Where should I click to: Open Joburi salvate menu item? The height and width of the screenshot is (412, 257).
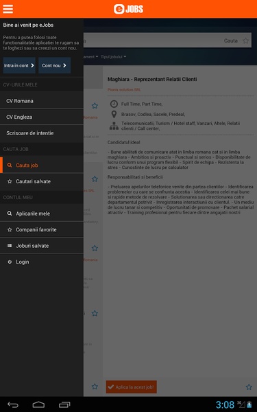(42, 246)
